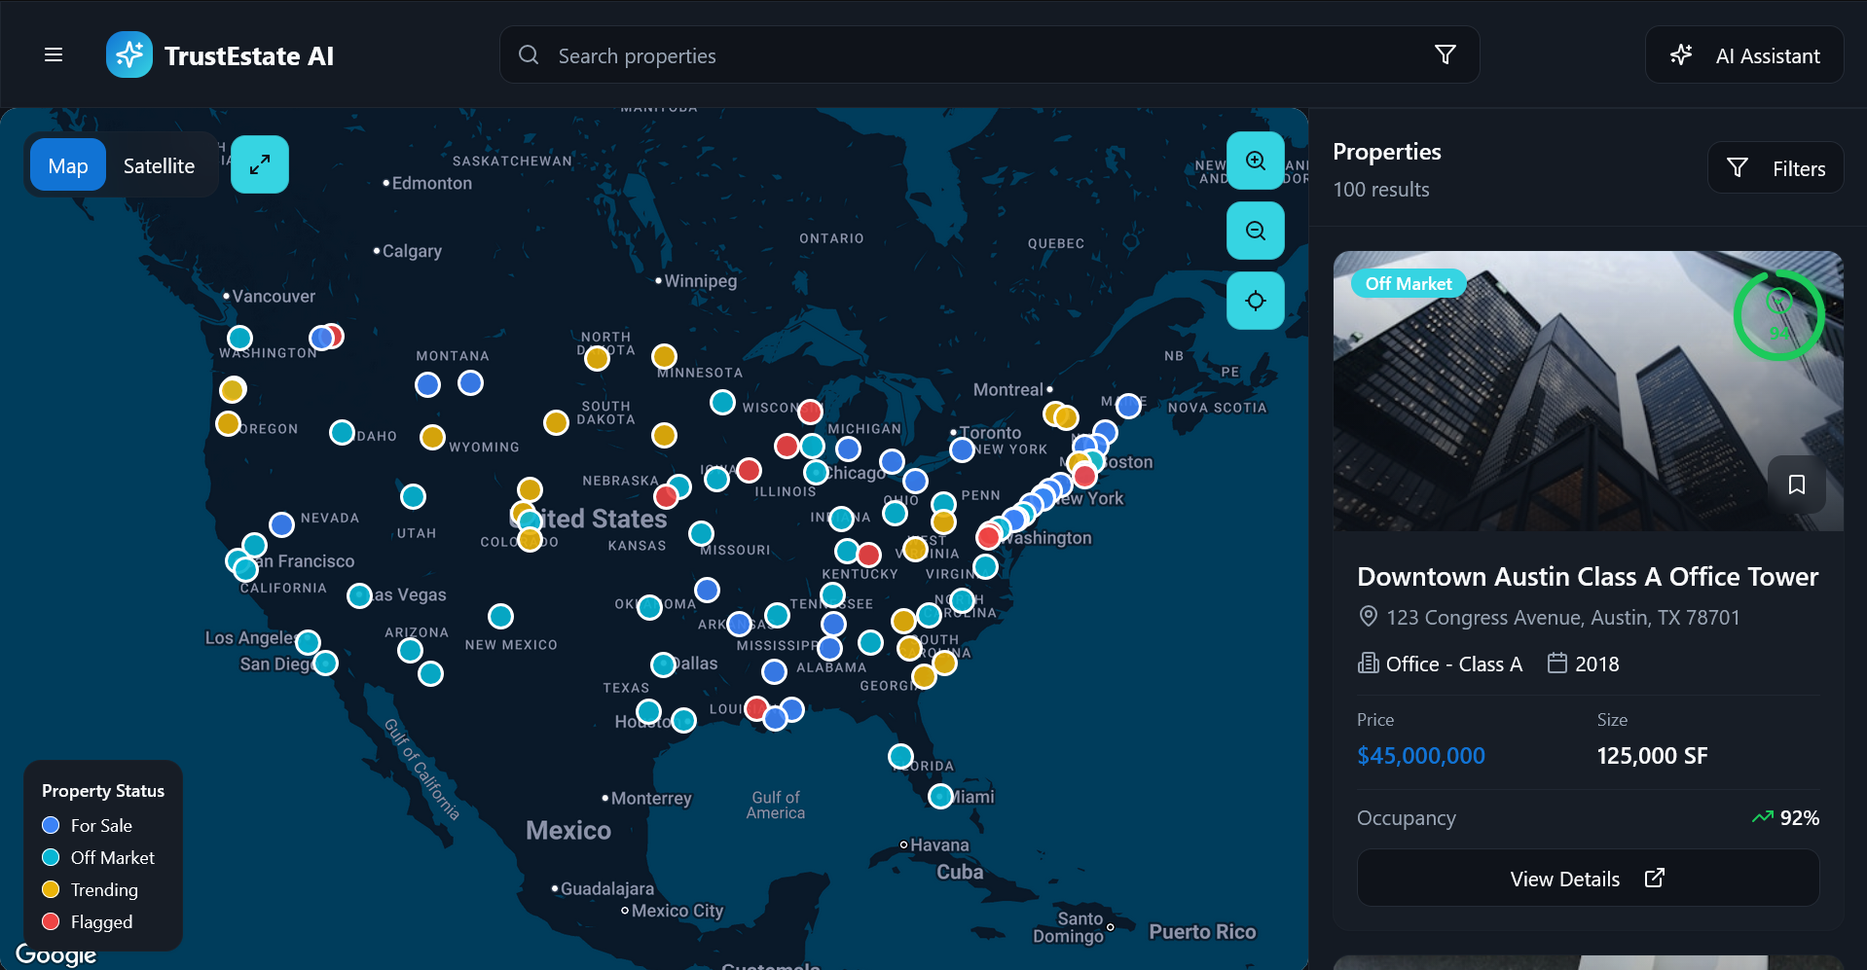This screenshot has height=970, width=1867.
Task: Click the building icon beside Office - Class A
Action: tap(1368, 664)
